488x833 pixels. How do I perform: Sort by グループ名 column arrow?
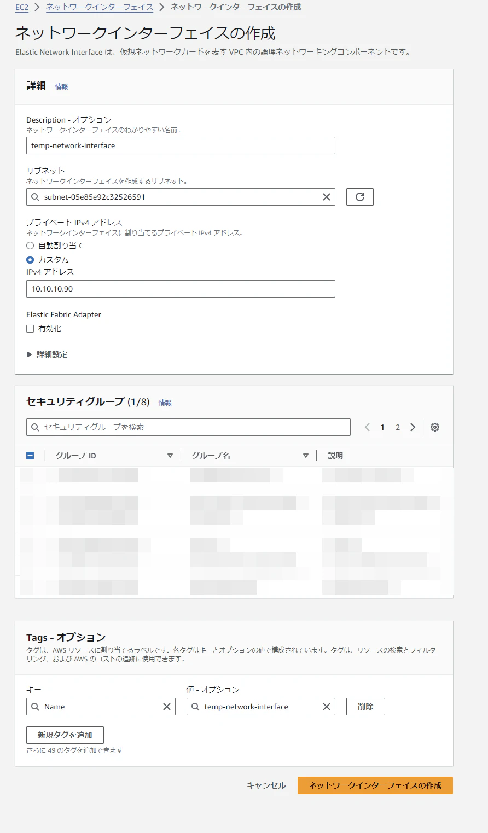click(306, 456)
